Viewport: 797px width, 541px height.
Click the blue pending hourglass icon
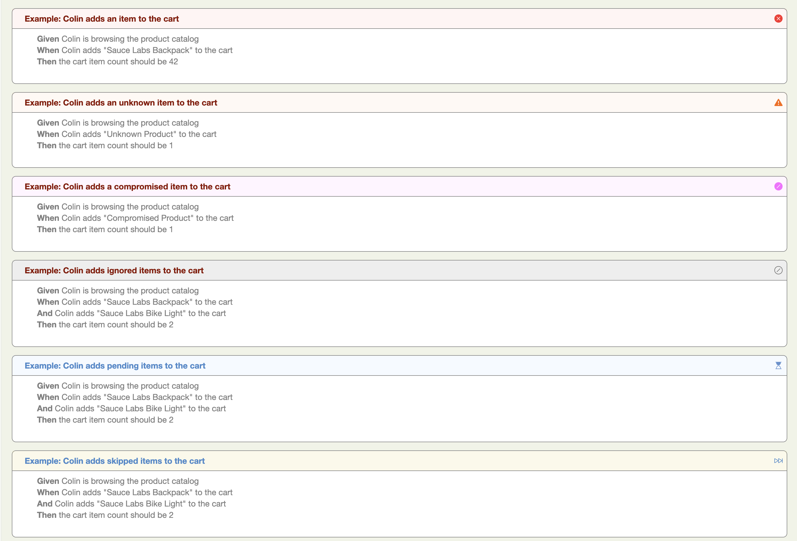coord(778,365)
